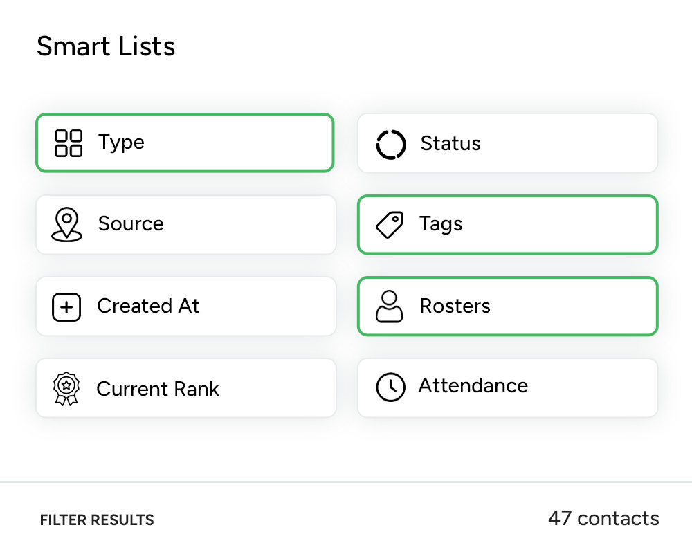Image resolution: width=692 pixels, height=559 pixels.
Task: Click the dashed-circle Status icon
Action: (391, 144)
